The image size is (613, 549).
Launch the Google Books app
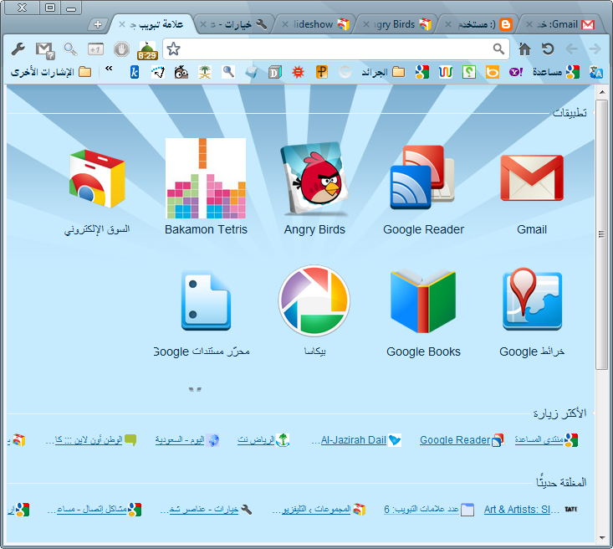click(423, 313)
